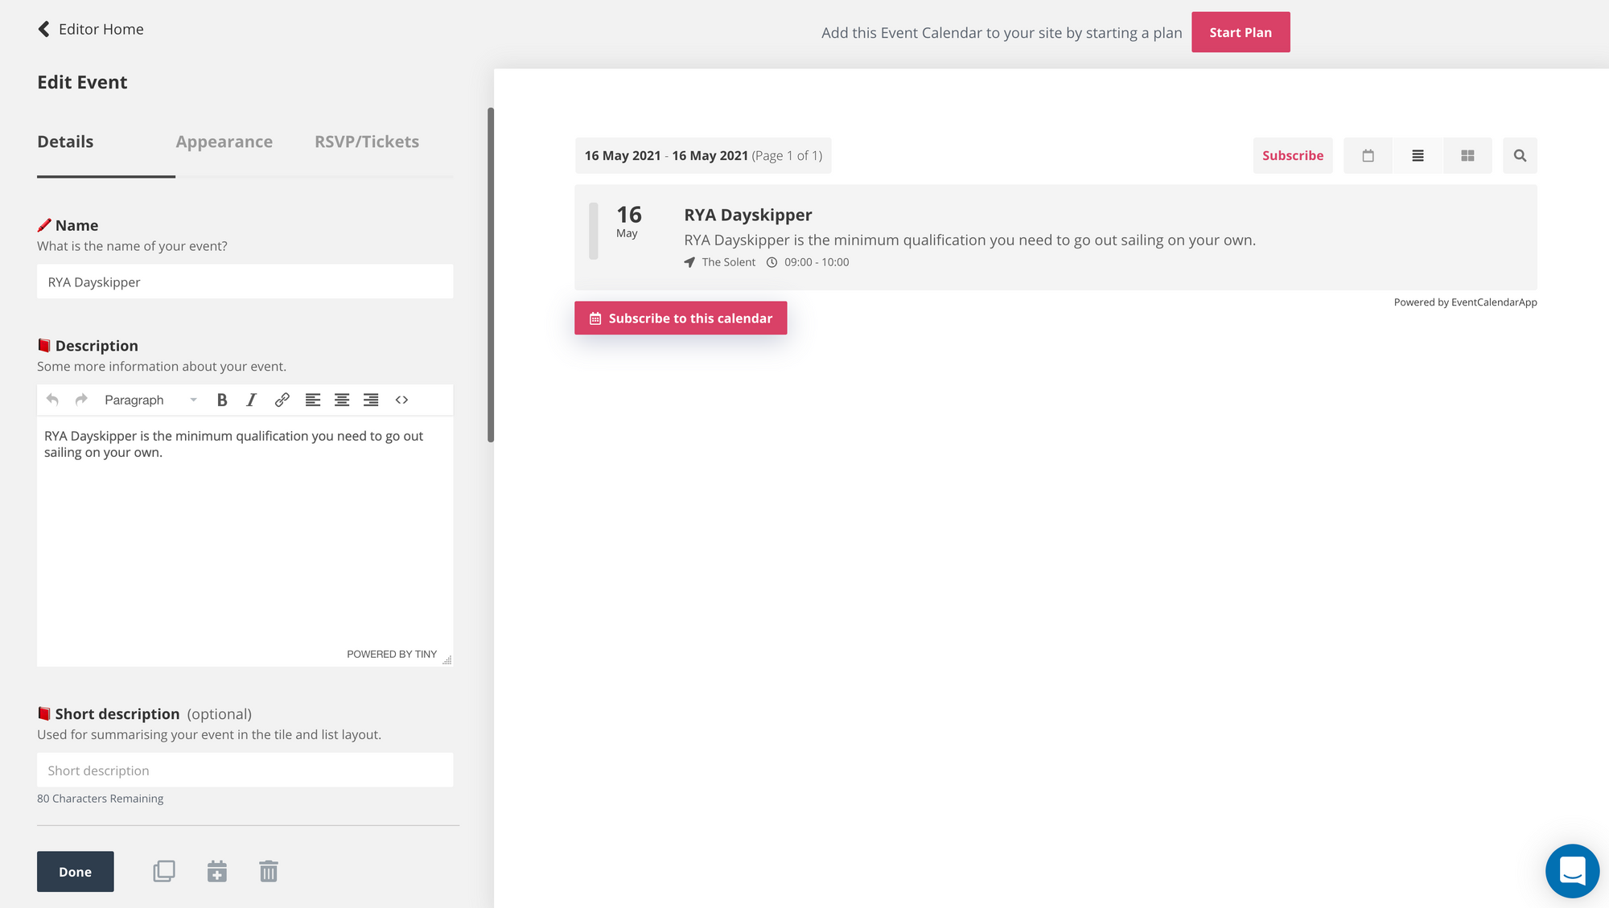Image resolution: width=1609 pixels, height=908 pixels.
Task: Duplicate the event with copy icon
Action: (x=164, y=871)
